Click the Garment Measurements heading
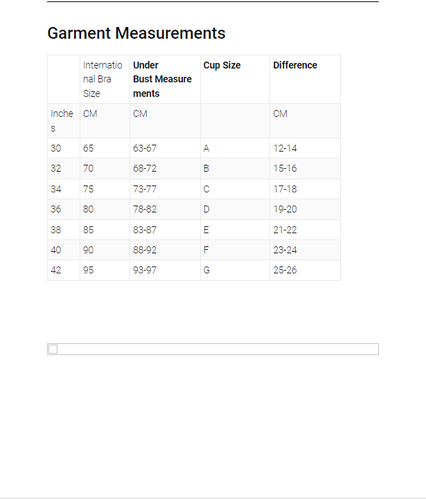 [x=136, y=33]
